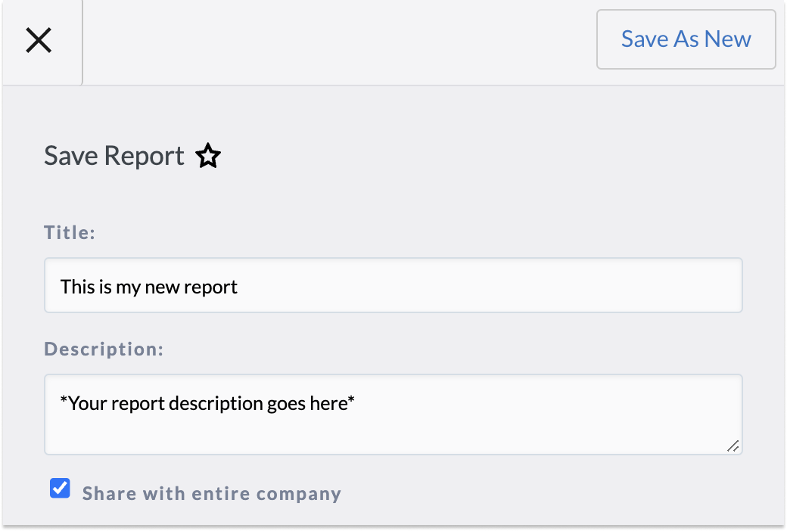Click the blue checkbox near bottom
Viewport: 787px width, 531px height.
59,488
